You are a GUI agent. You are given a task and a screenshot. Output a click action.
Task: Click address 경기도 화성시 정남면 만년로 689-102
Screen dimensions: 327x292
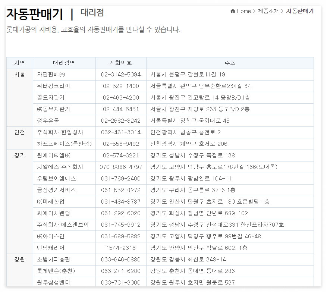(199, 213)
